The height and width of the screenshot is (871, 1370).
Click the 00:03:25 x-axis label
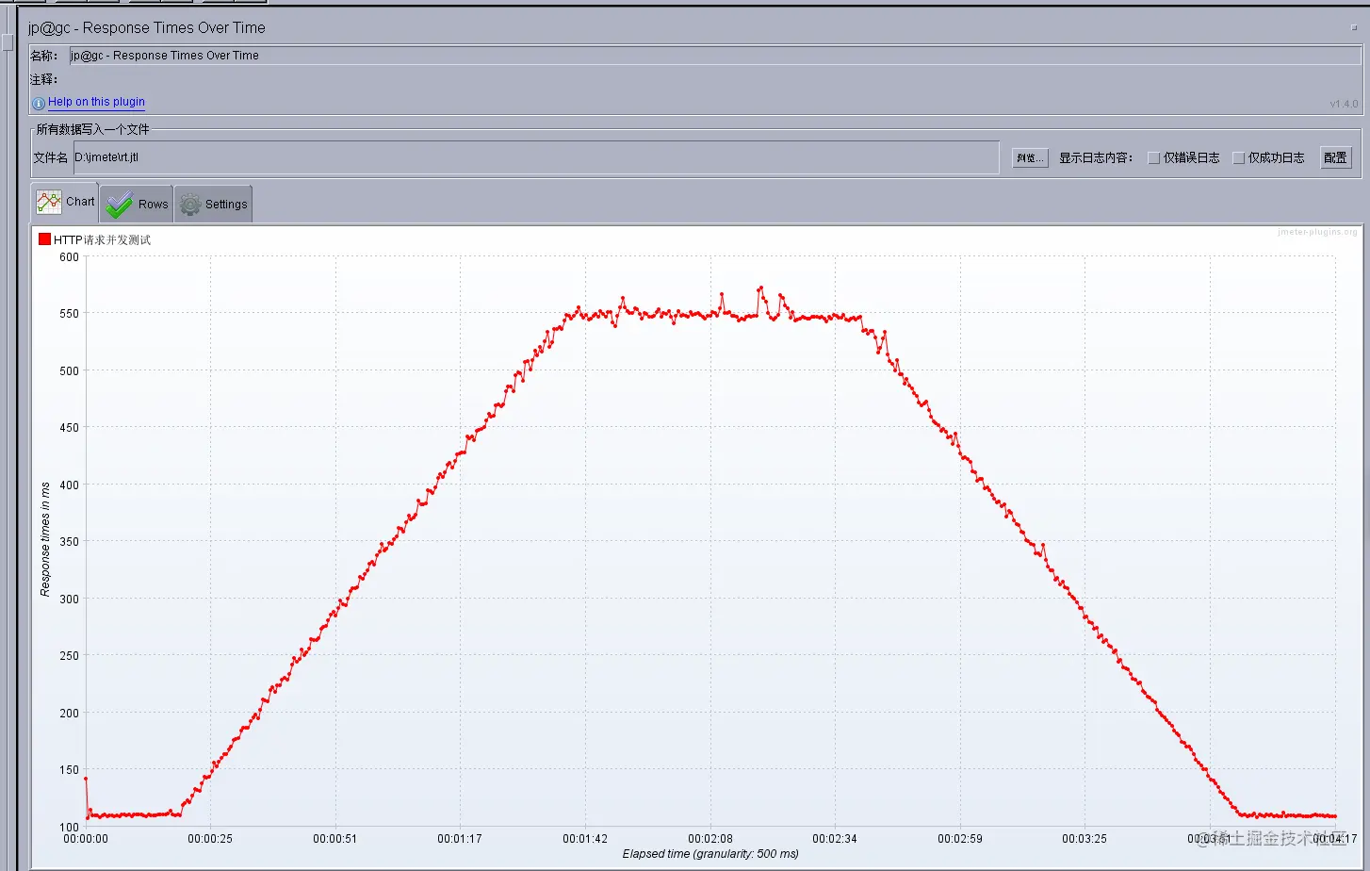pos(1085,839)
